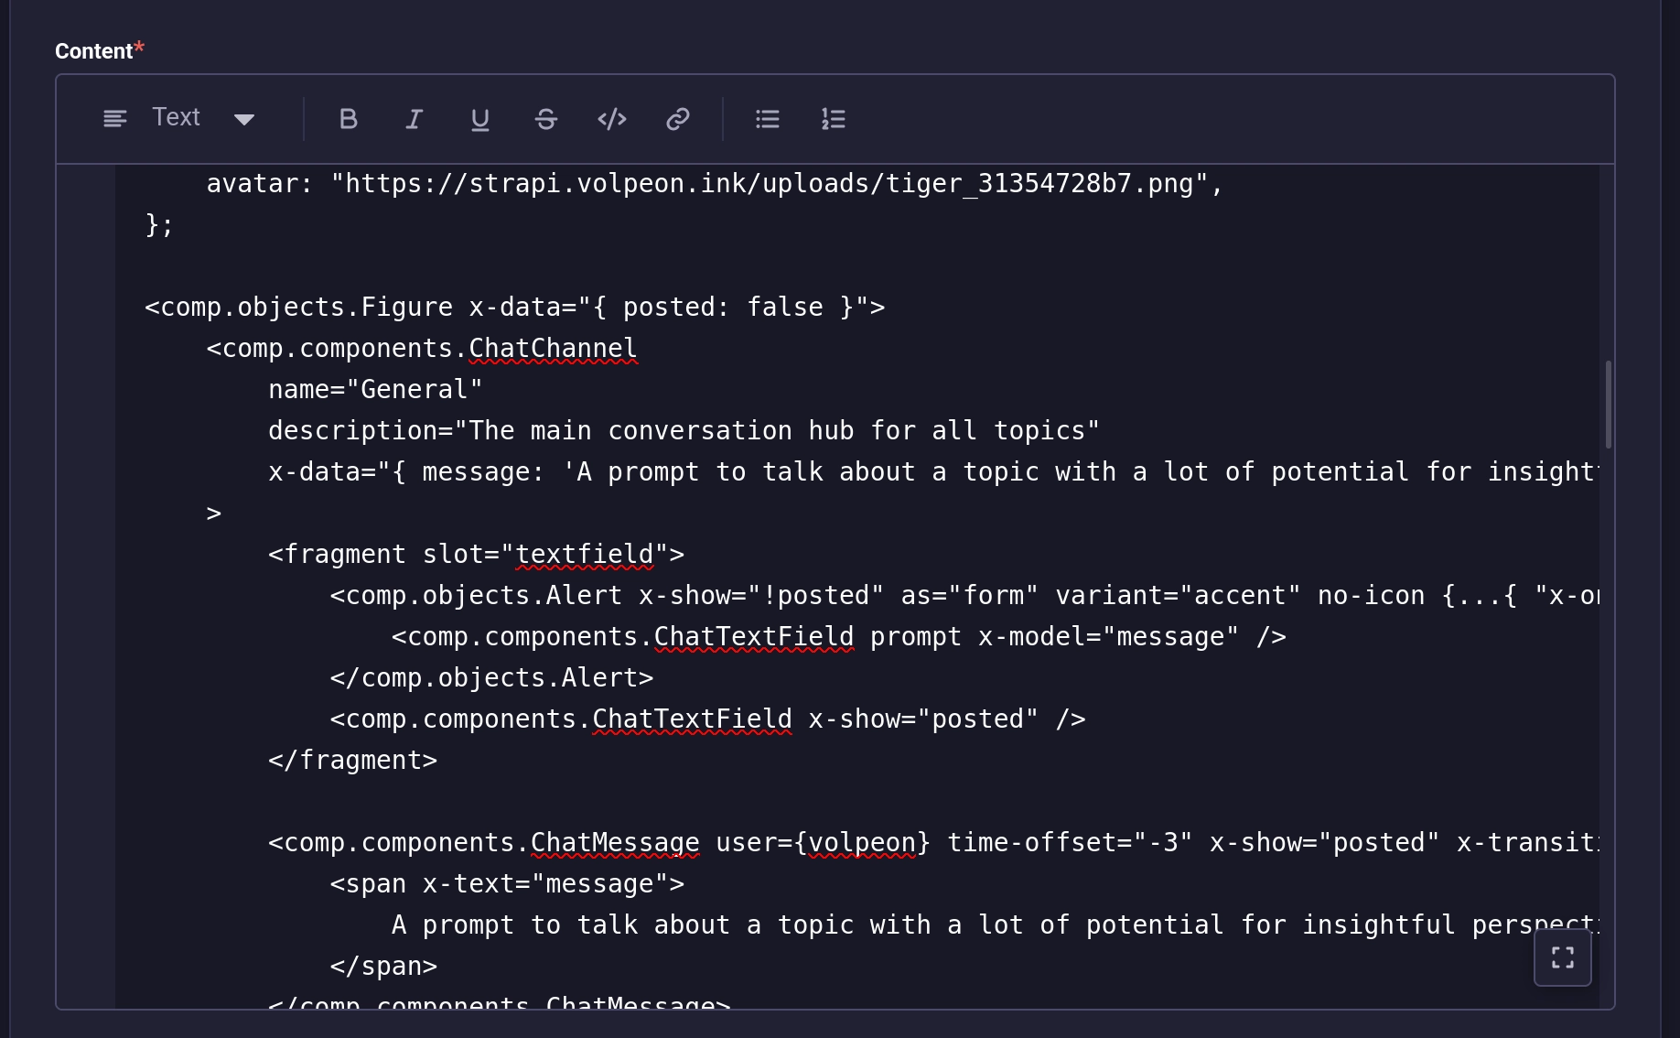Place cursor on the avatar URL line
The image size is (1680, 1038).
pyautogui.click(x=714, y=184)
